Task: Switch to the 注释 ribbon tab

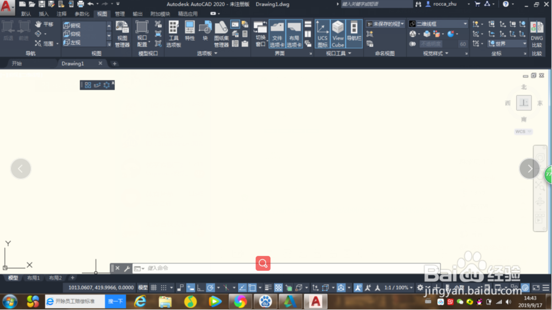Action: (x=62, y=14)
